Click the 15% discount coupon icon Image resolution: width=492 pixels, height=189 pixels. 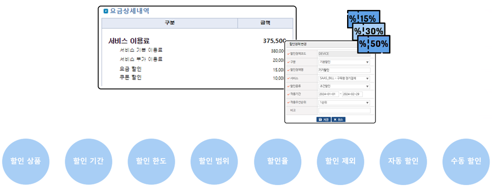(x=364, y=19)
